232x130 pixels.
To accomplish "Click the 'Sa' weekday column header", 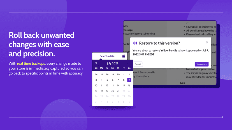I will click(x=129, y=68).
